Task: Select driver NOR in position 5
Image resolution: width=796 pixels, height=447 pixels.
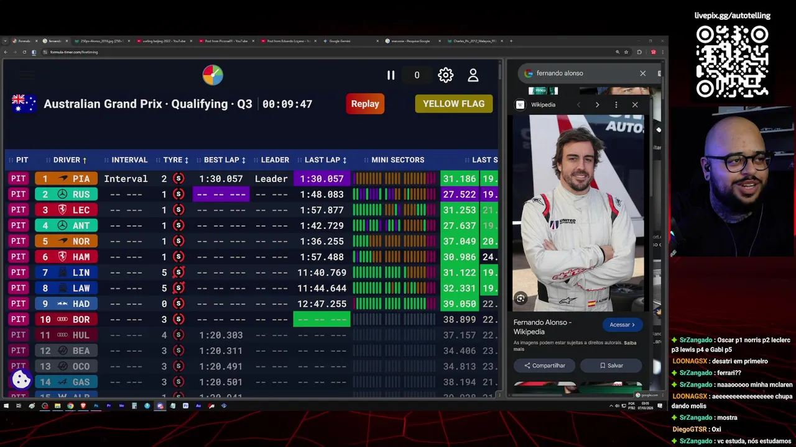Action: click(66, 241)
